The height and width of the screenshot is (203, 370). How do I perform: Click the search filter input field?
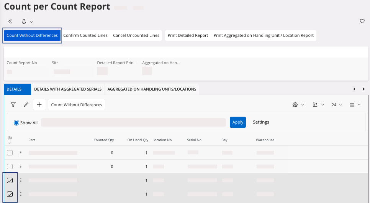click(x=133, y=122)
